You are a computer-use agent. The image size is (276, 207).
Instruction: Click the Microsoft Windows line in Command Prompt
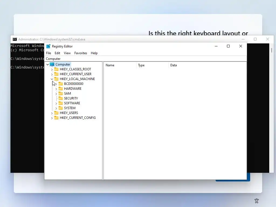[x=27, y=46]
